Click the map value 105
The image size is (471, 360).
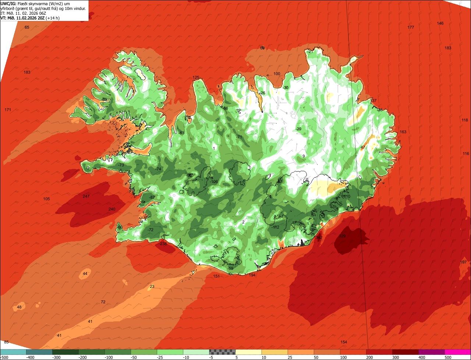pos(46,199)
